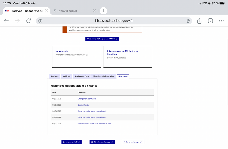Switch to the Synthèse tab

pos(54,76)
